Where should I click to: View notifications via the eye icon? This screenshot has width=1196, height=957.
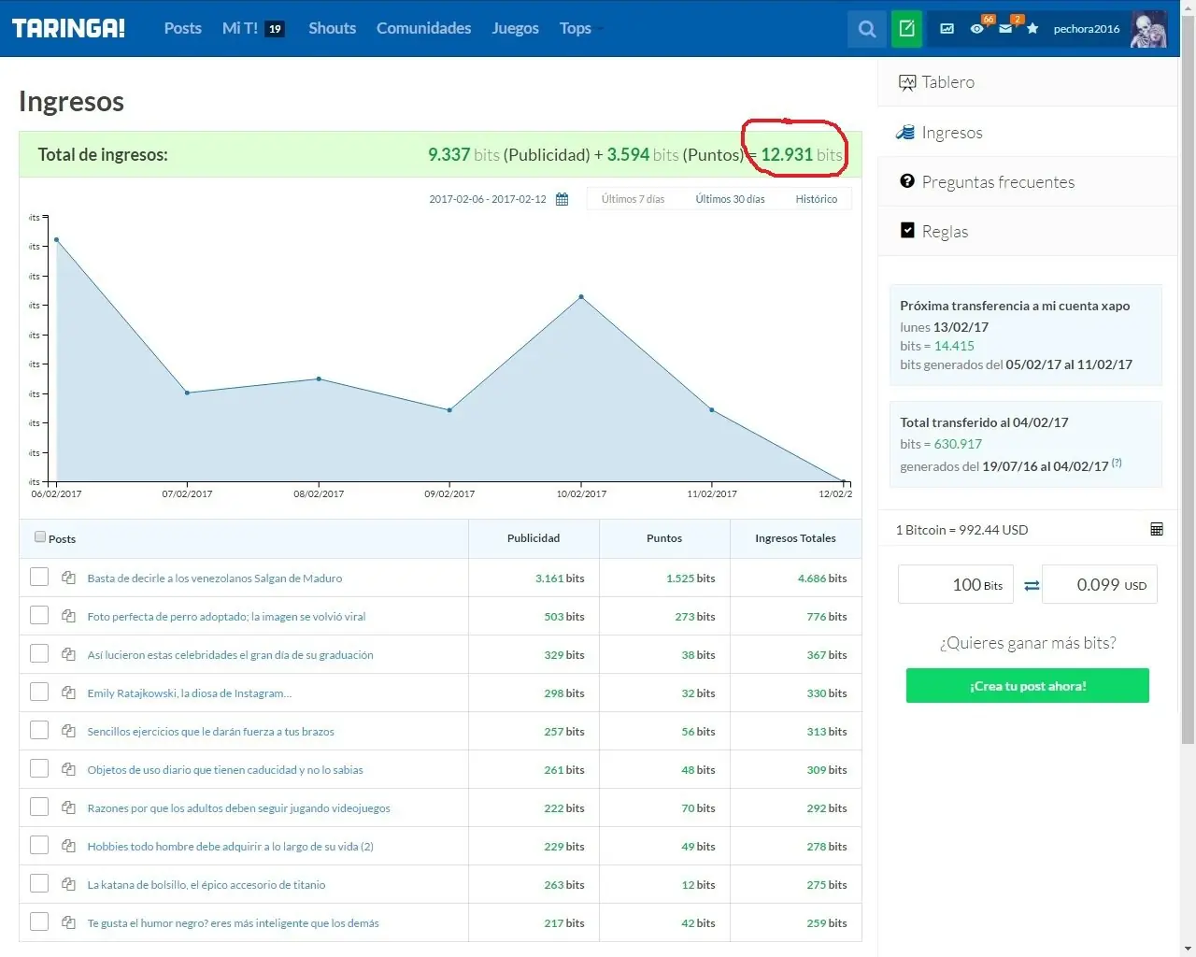(976, 29)
